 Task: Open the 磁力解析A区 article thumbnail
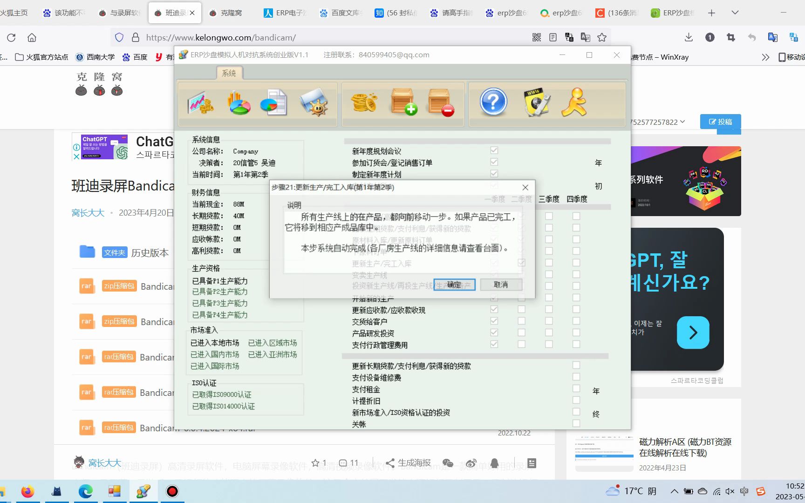(x=604, y=454)
